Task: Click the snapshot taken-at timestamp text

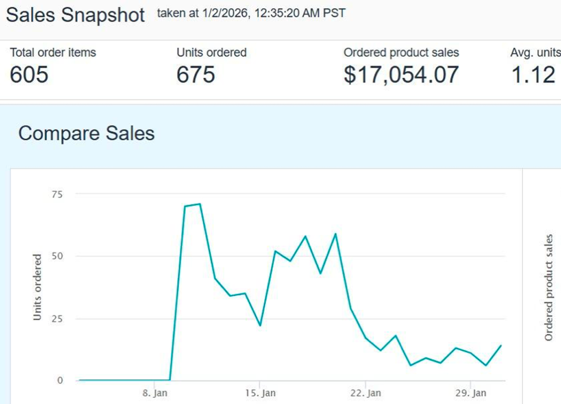Action: tap(251, 13)
